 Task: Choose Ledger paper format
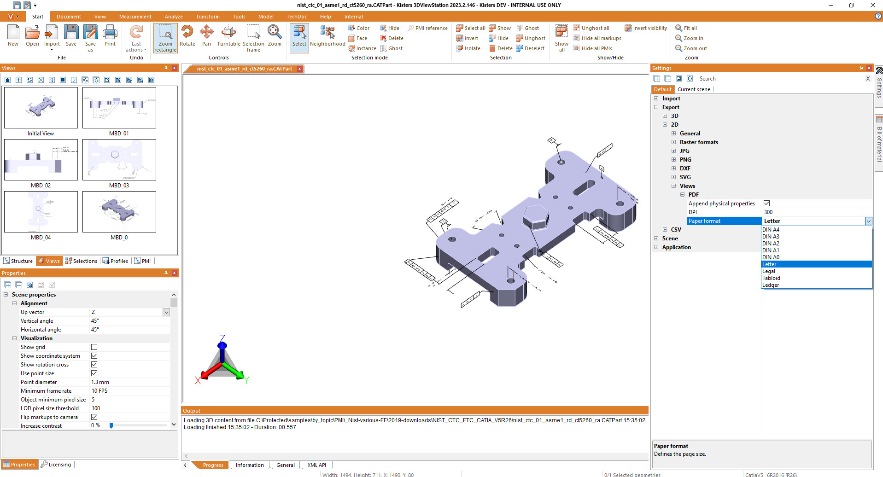pyautogui.click(x=817, y=285)
